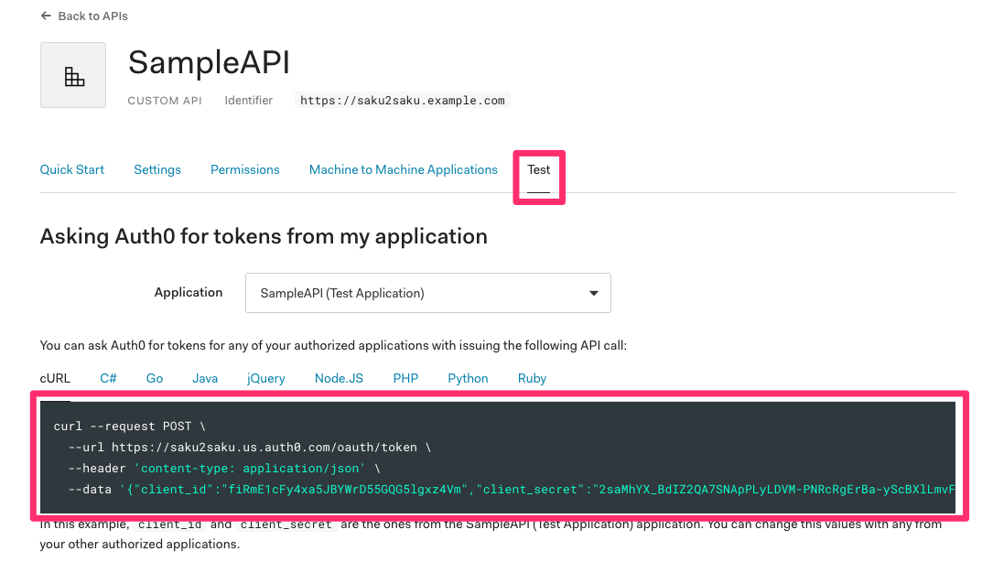Open Machine to Machine Applications tab
The width and height of the screenshot is (982, 562).
click(x=404, y=170)
